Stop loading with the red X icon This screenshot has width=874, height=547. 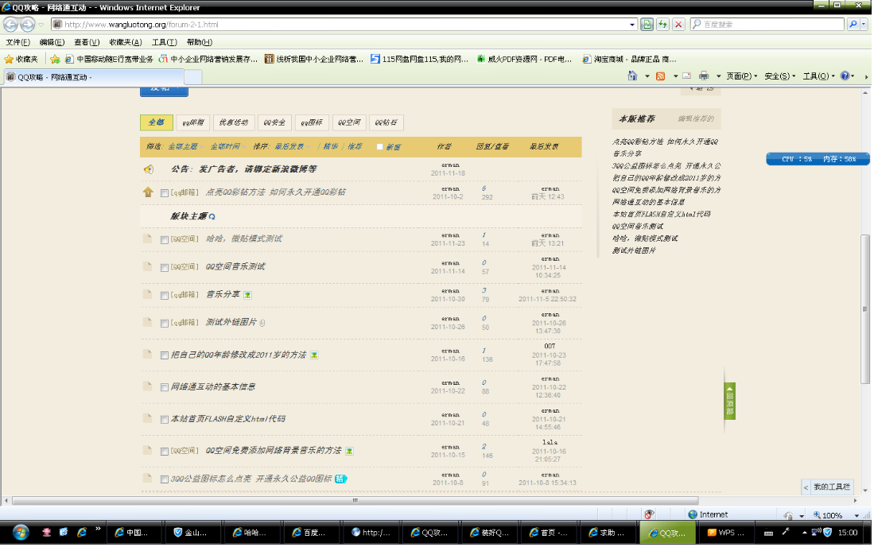(x=678, y=25)
